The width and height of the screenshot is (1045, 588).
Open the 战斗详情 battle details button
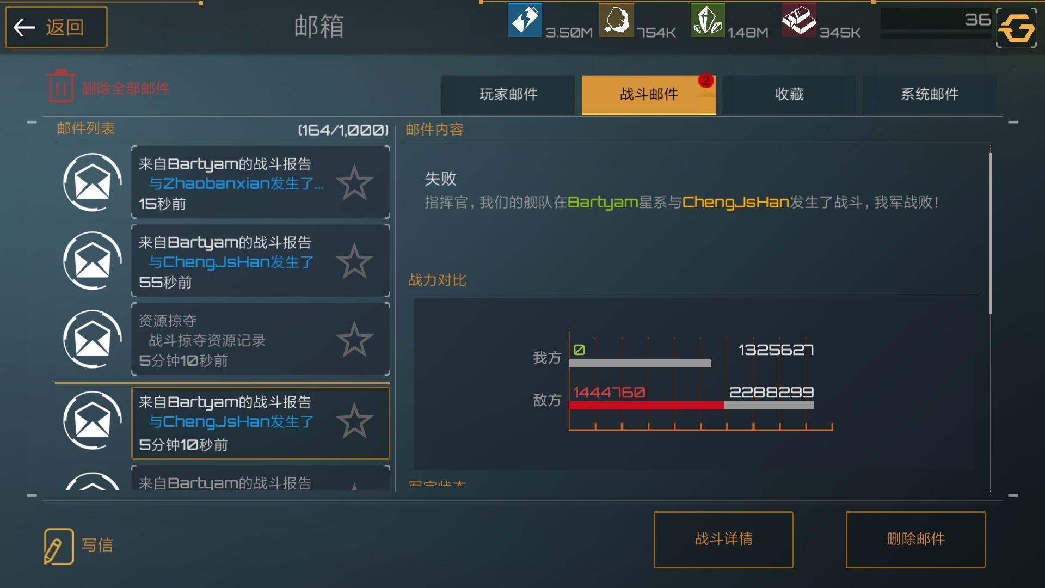tap(723, 540)
